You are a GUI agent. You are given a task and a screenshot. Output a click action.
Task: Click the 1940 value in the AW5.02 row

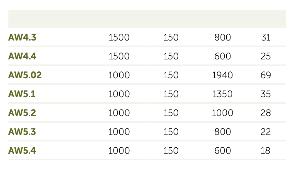pos(223,75)
